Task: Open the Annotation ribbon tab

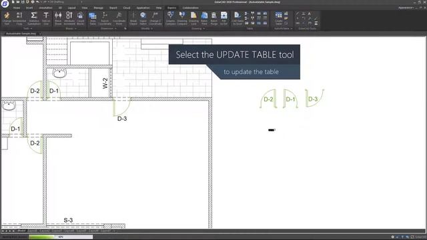Action: point(45,7)
